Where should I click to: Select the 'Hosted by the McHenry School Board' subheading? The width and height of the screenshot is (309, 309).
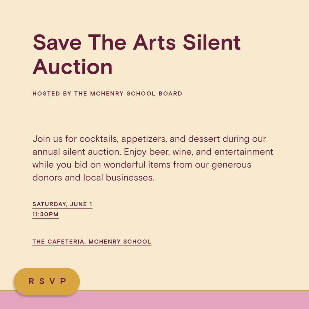coord(107,94)
